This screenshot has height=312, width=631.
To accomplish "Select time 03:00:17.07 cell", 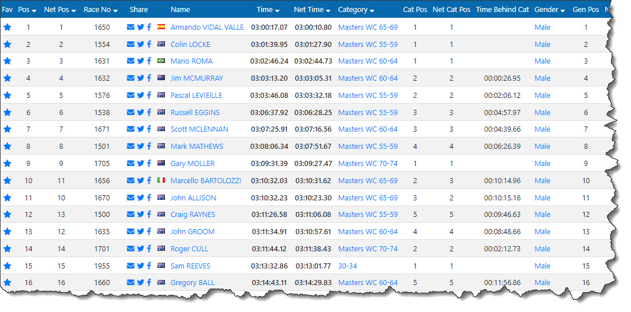I will click(x=269, y=27).
